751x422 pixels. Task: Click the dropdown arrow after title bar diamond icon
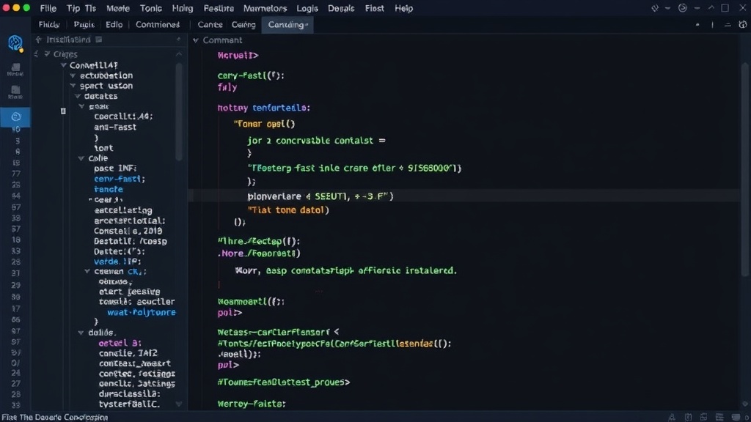[x=667, y=8]
